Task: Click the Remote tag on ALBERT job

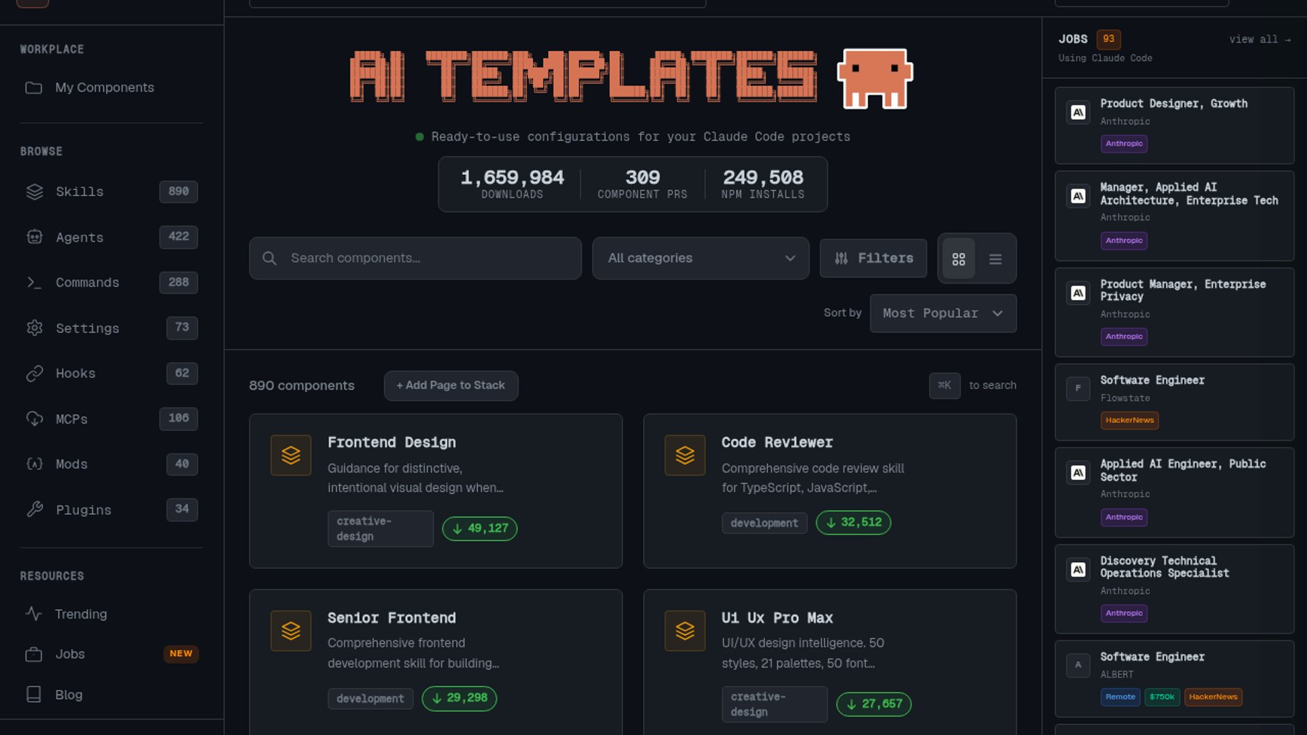Action: point(1120,697)
